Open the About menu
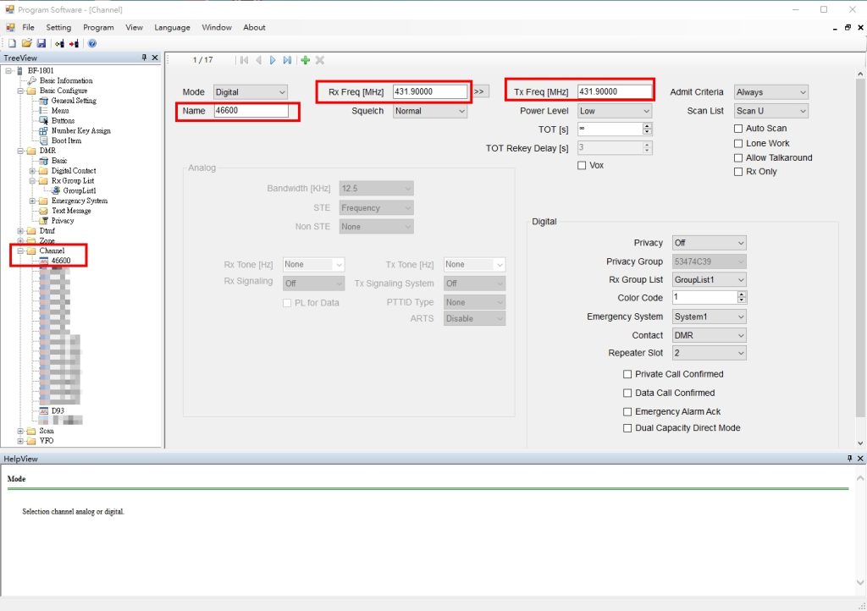 pyautogui.click(x=254, y=27)
